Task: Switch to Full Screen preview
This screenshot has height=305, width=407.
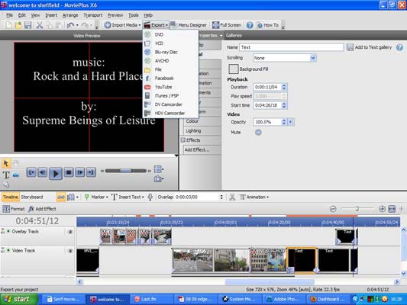Action: point(227,25)
